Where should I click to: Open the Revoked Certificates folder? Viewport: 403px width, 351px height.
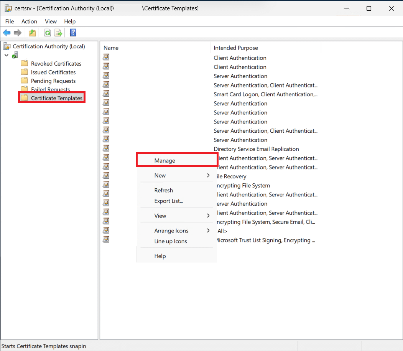click(56, 64)
